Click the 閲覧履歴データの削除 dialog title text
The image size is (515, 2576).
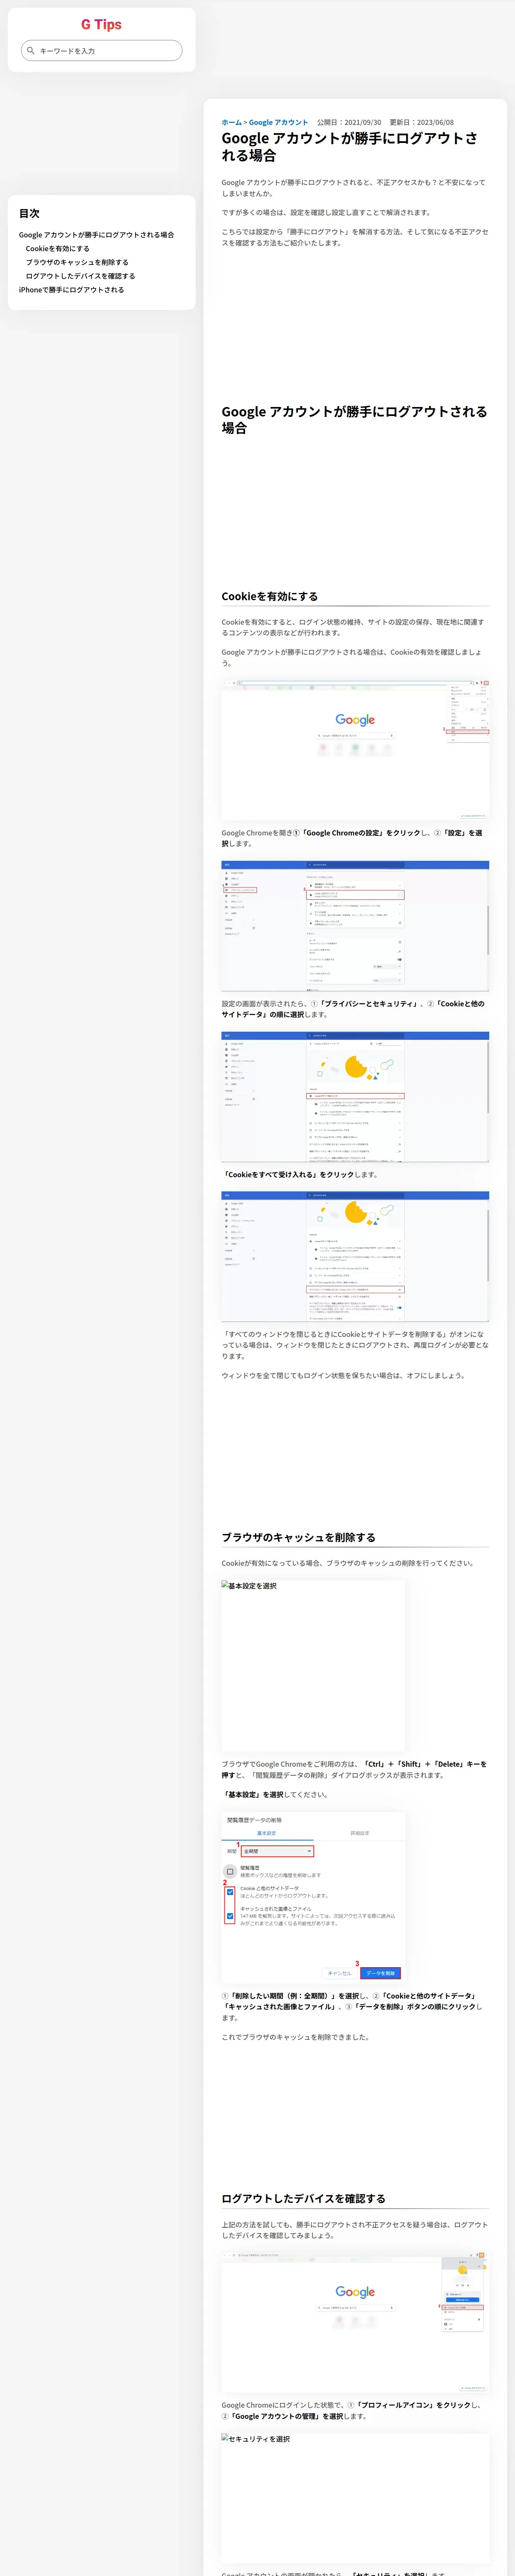point(254,1819)
